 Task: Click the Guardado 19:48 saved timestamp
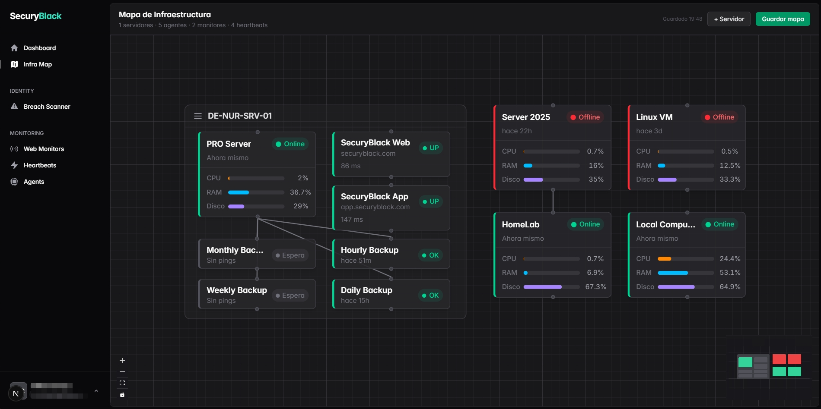tap(682, 19)
